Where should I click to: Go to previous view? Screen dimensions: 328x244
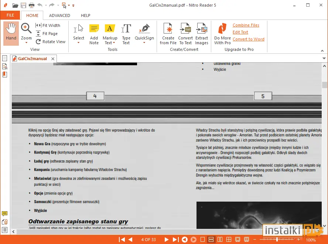(185, 240)
